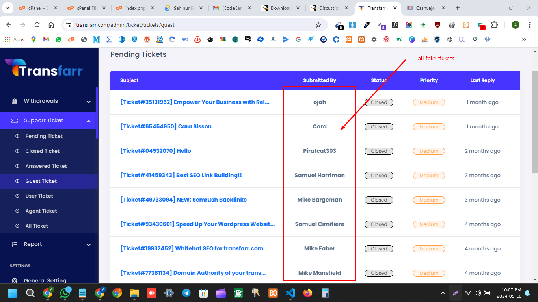Open All Ticket in the sidebar
The width and height of the screenshot is (538, 302).
[37, 226]
